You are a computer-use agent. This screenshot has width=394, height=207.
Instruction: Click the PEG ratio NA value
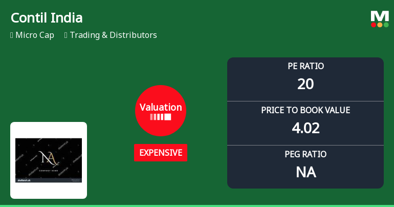pos(305,172)
